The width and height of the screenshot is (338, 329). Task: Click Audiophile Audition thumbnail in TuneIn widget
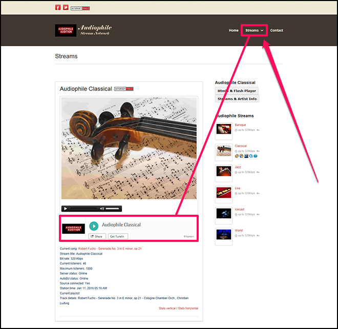[x=73, y=229]
